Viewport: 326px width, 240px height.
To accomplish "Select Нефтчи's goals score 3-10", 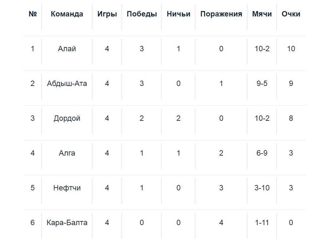I will click(262, 188).
